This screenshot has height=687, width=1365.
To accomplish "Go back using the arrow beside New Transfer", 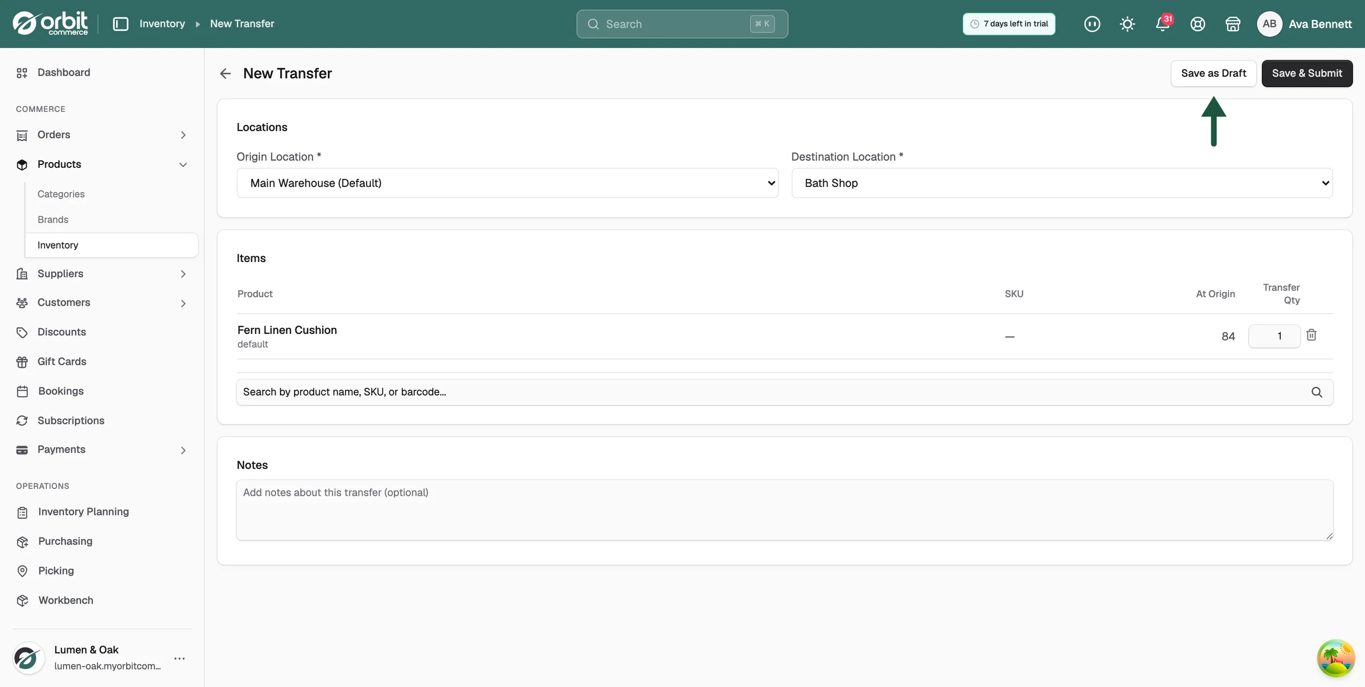I will pyautogui.click(x=226, y=73).
